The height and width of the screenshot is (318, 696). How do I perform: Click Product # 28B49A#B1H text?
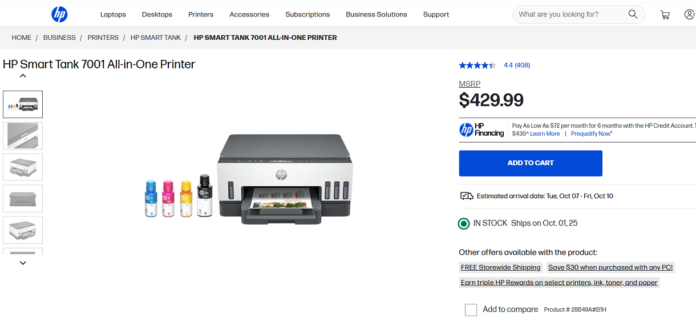click(575, 309)
